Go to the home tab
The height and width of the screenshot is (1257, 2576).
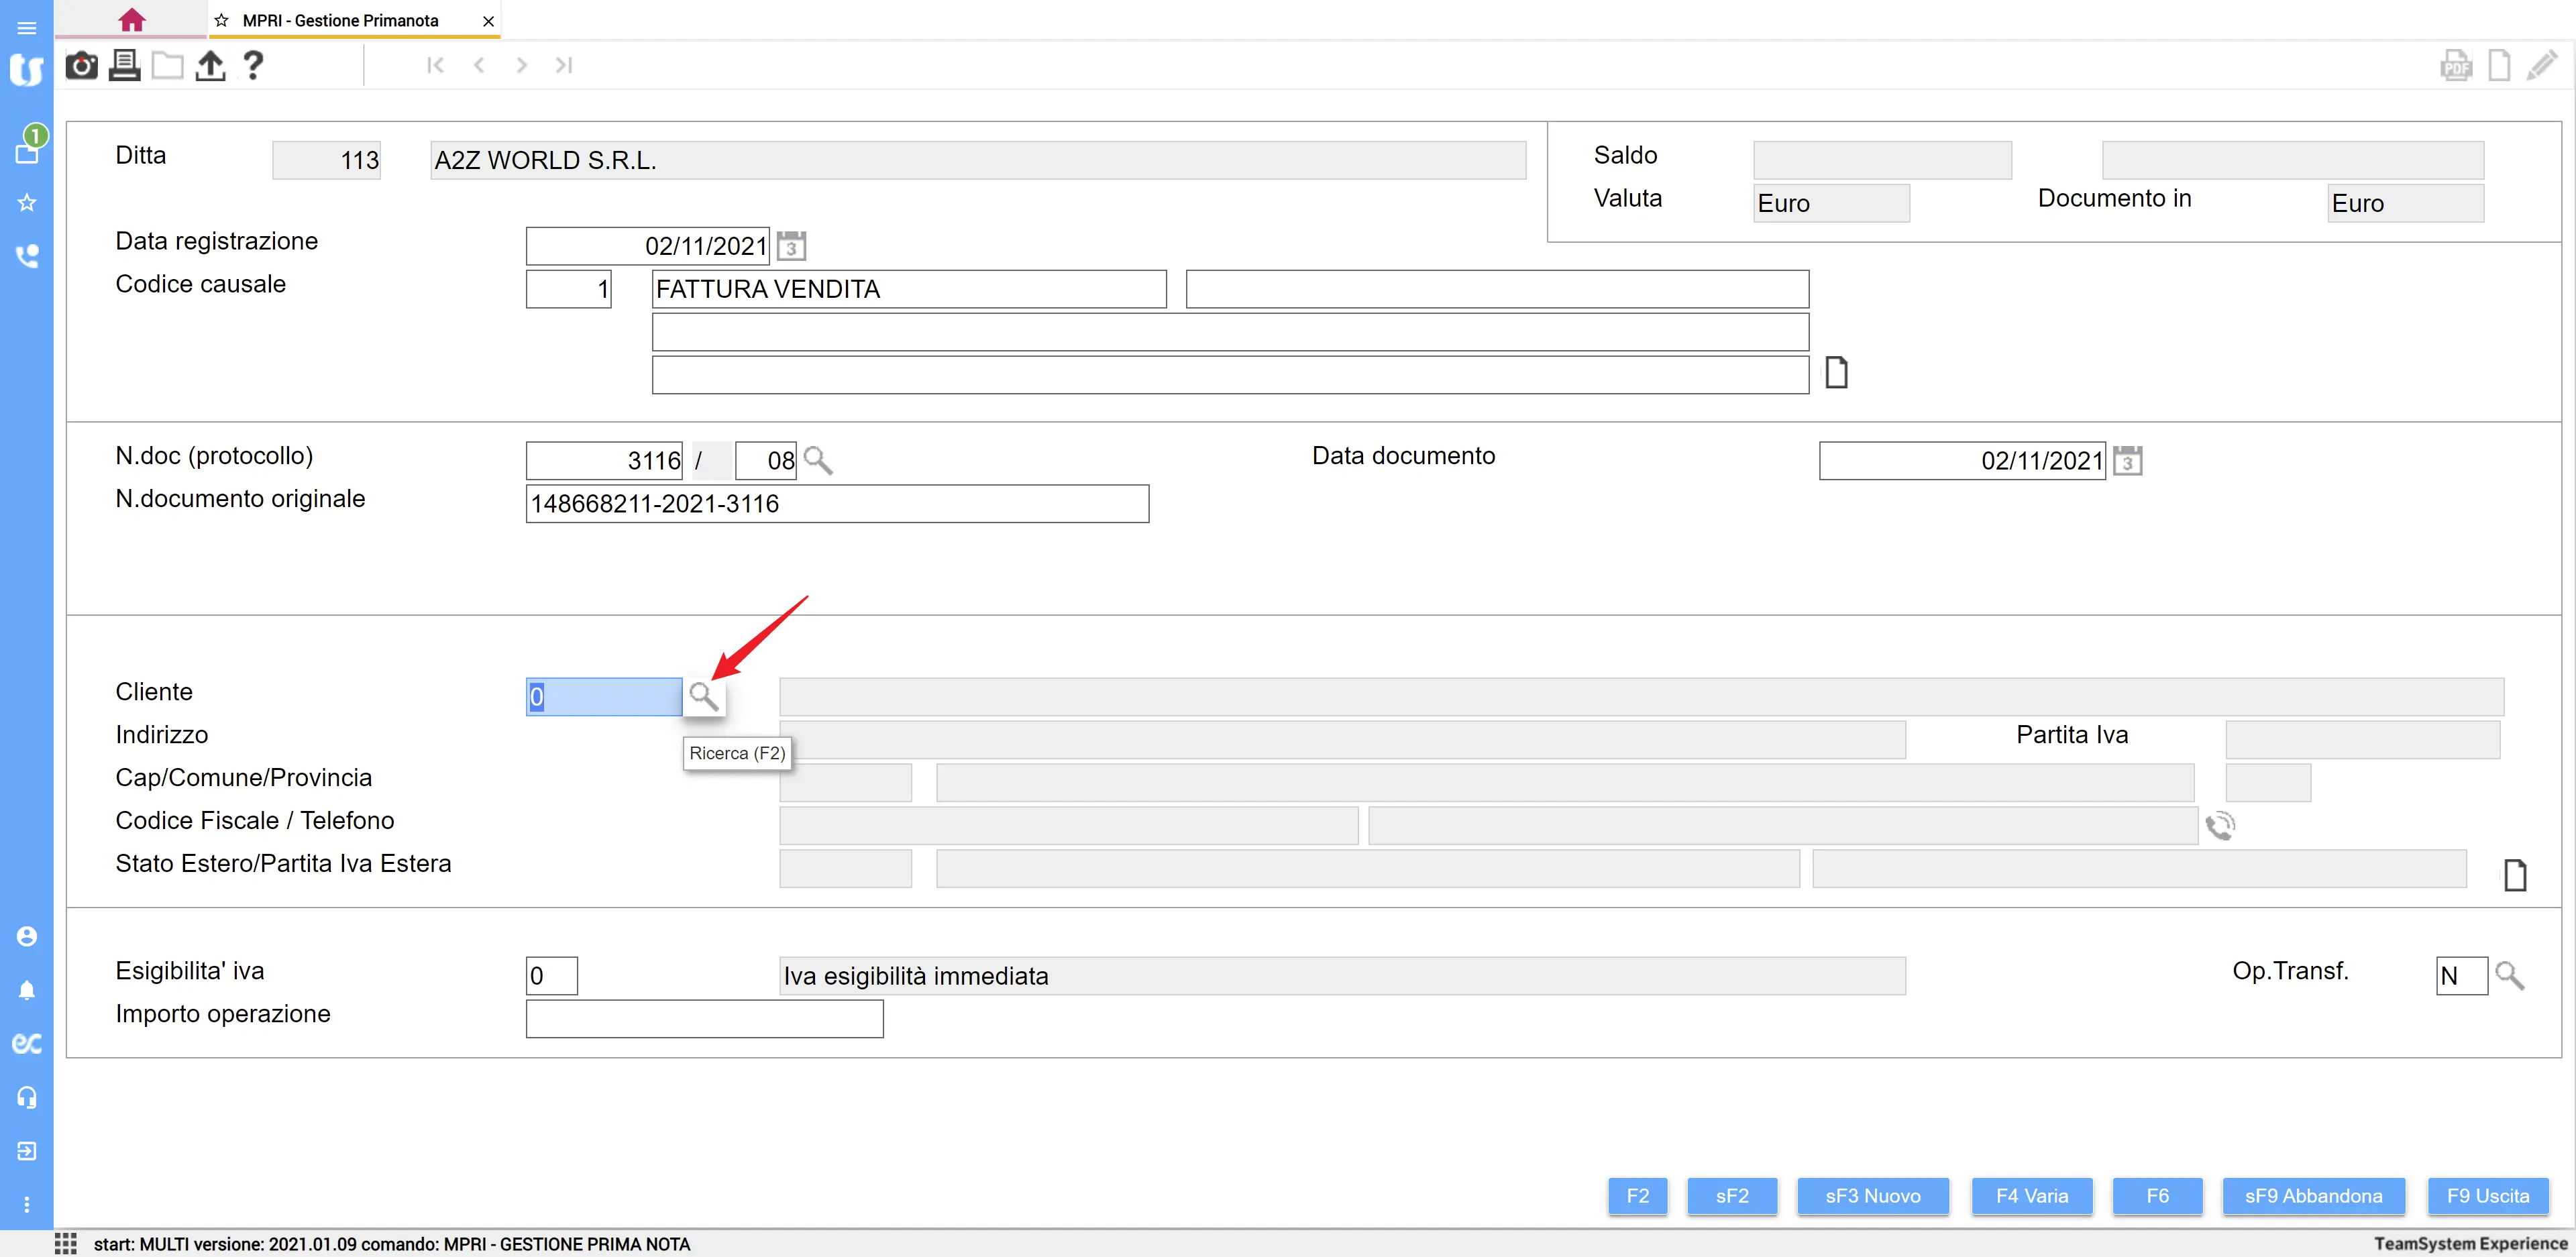click(x=131, y=20)
